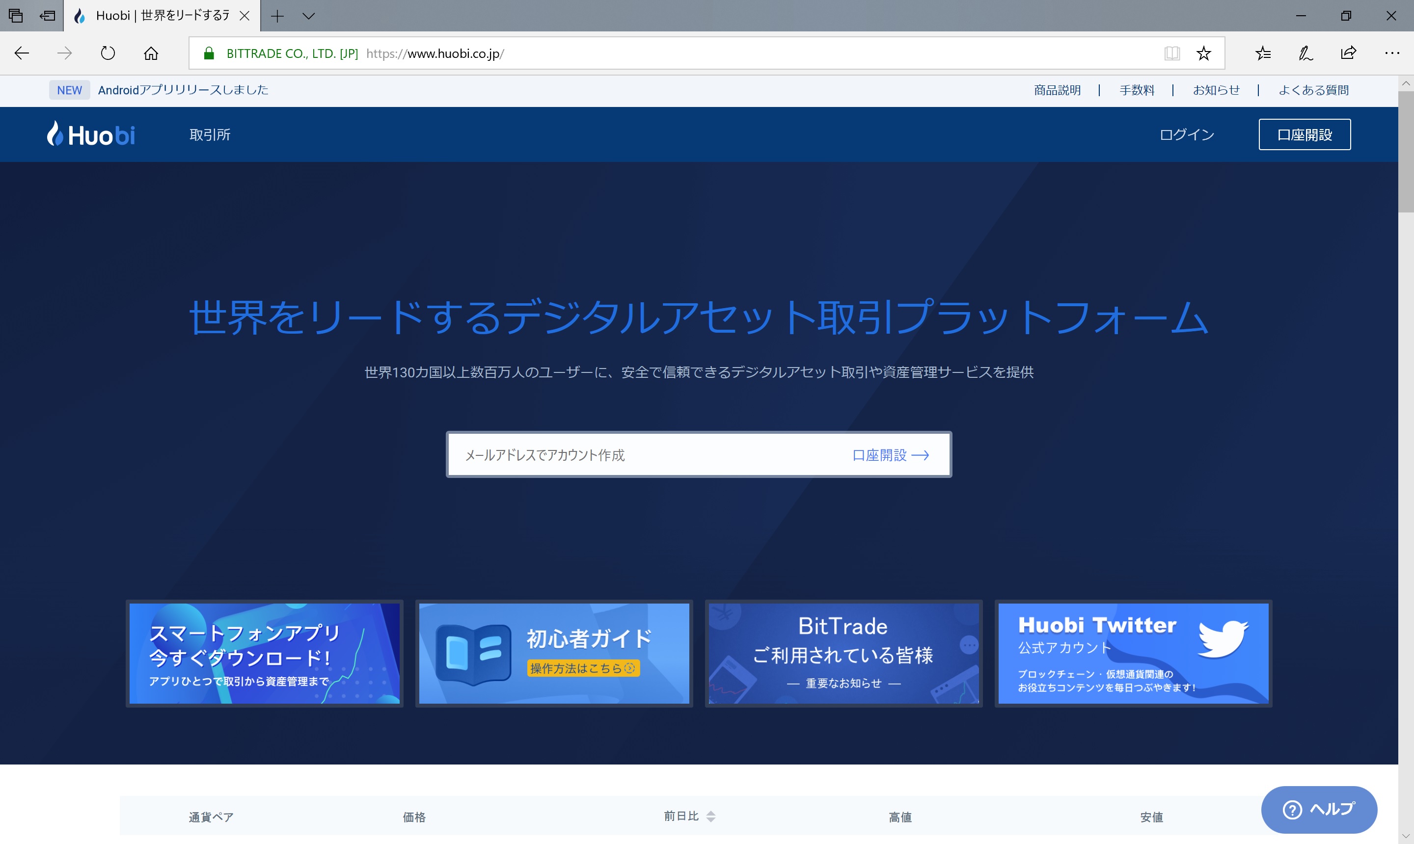This screenshot has width=1414, height=844.
Task: Open 取引所 navigation menu item
Action: 210,135
